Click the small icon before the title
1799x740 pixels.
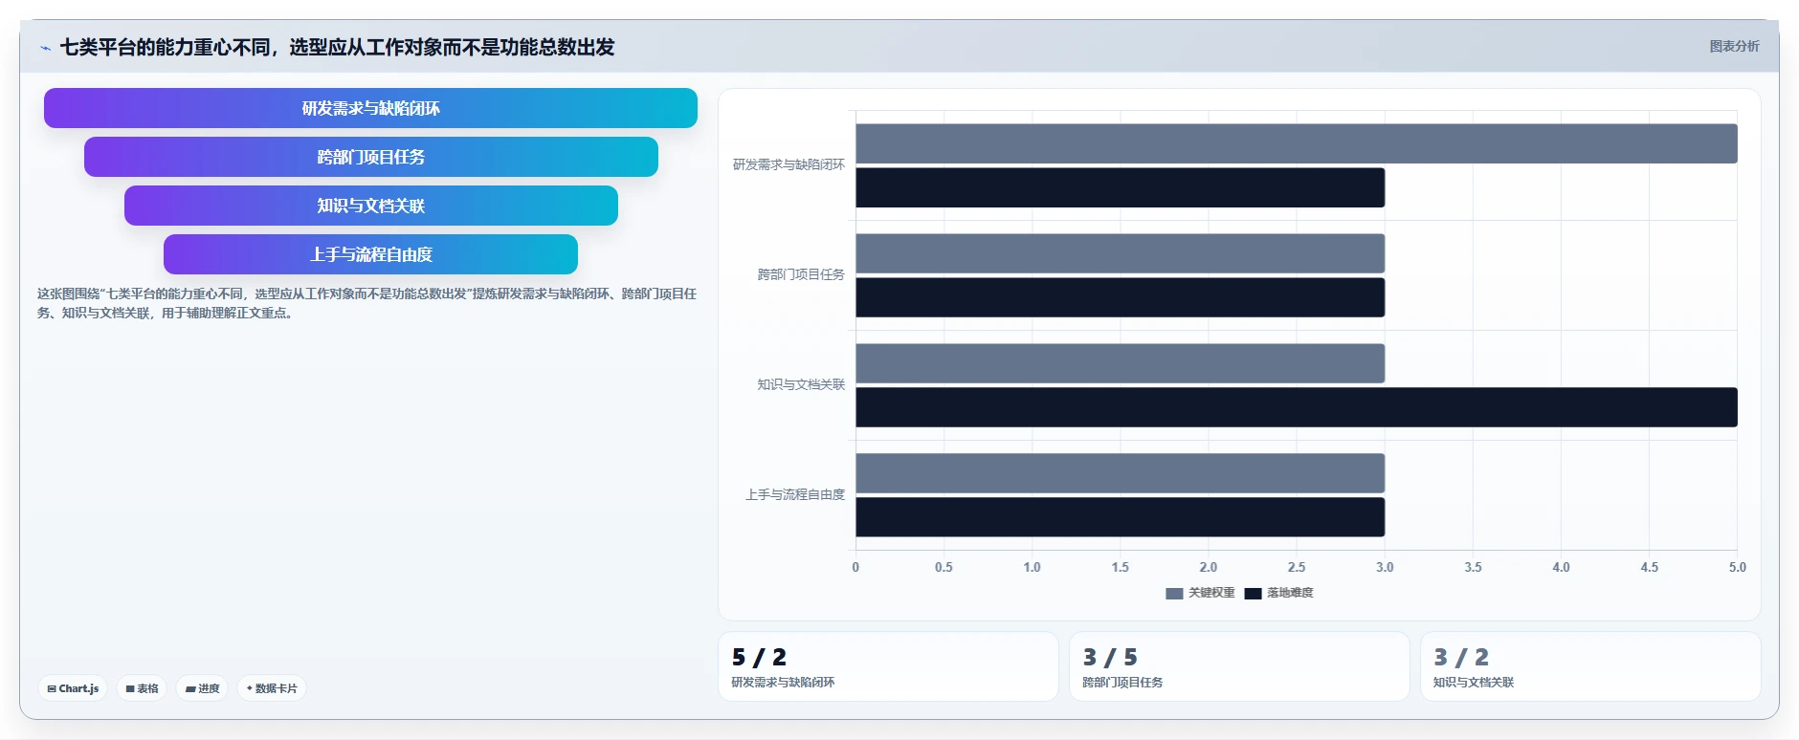click(45, 48)
